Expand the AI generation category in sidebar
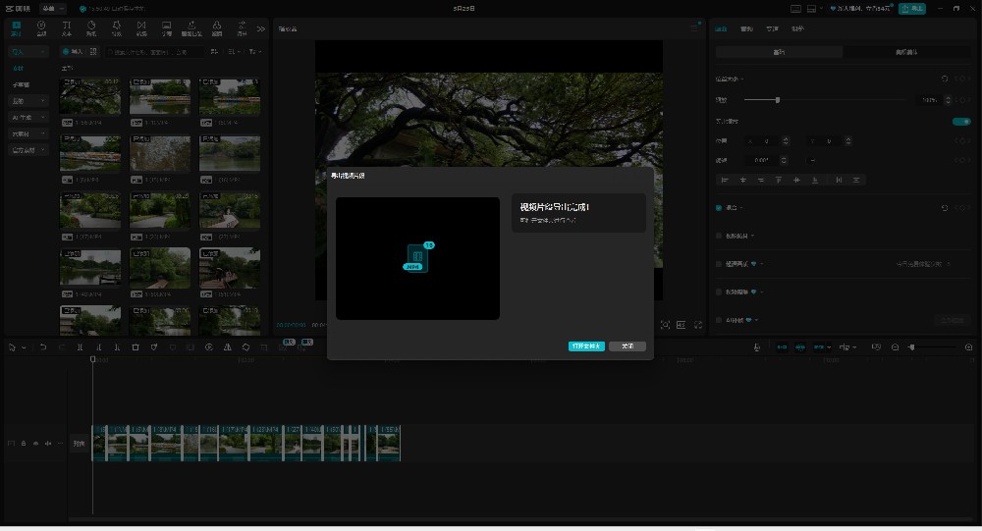Screen dimensions: 982x531 click(x=28, y=117)
